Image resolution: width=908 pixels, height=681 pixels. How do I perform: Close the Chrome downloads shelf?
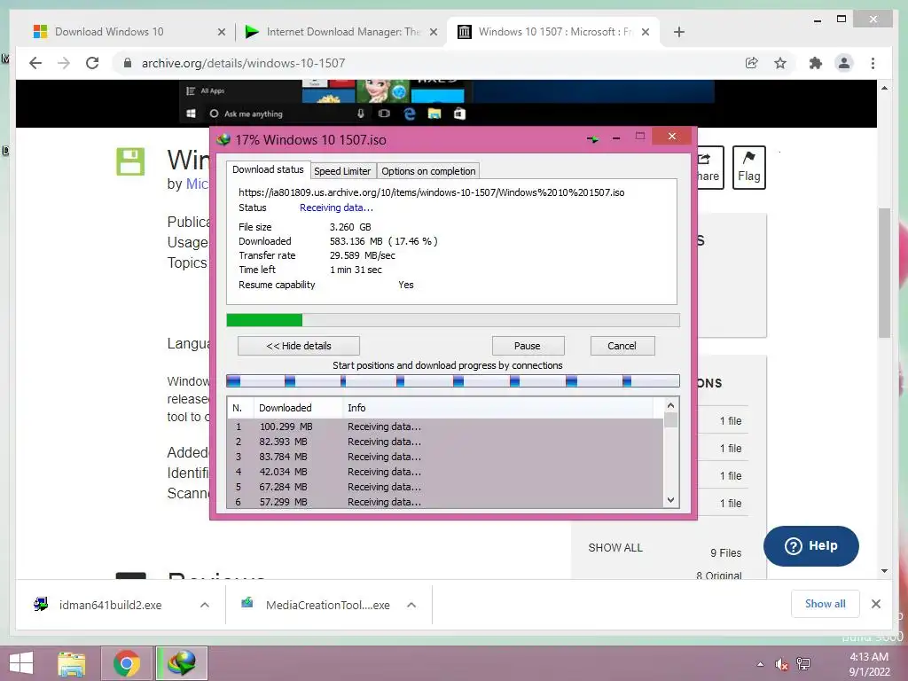point(876,604)
